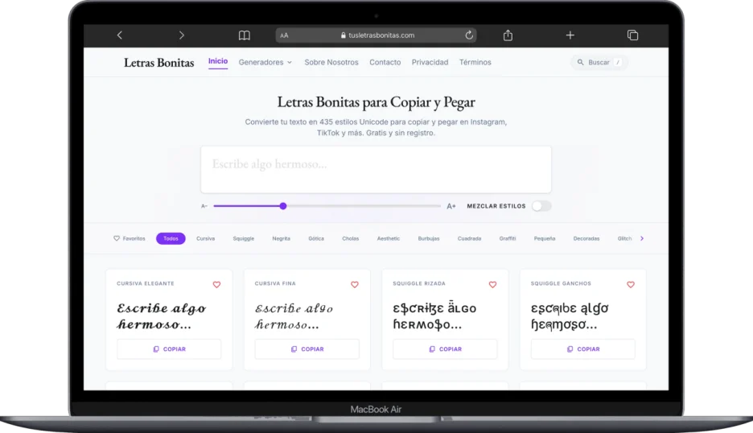Viewport: 753px width, 433px height.
Task: Toggle the Mezclar Estilos switch
Action: 541,206
